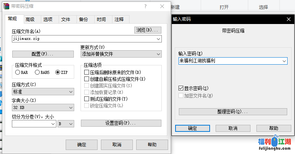Click the 浏览(B)... button

147,30
